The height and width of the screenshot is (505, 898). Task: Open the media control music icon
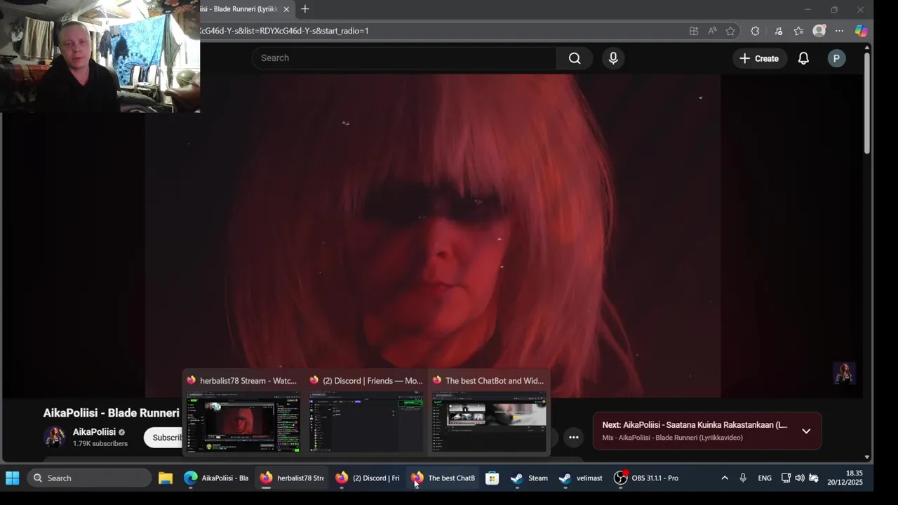coord(778,31)
